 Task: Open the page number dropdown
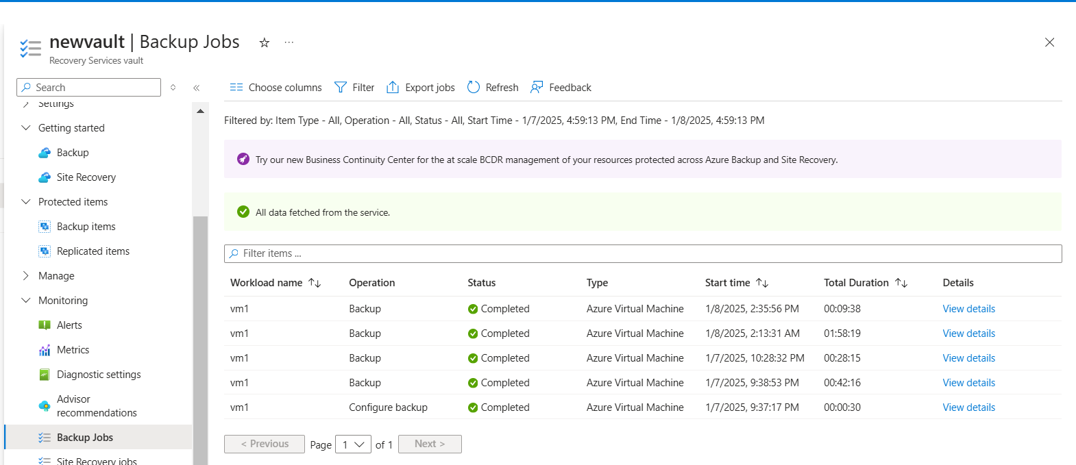pos(353,444)
